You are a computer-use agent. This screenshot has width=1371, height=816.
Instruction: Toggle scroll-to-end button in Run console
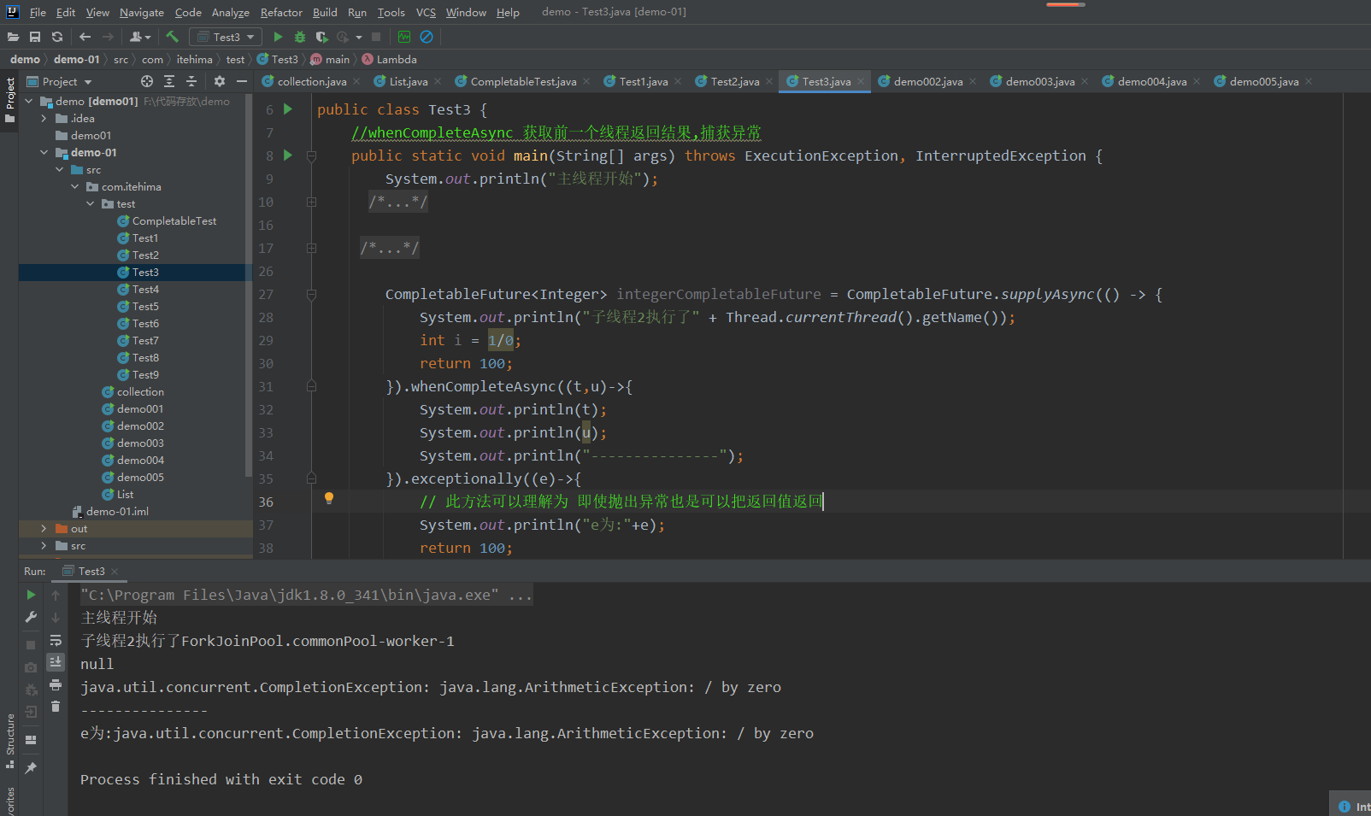[56, 662]
